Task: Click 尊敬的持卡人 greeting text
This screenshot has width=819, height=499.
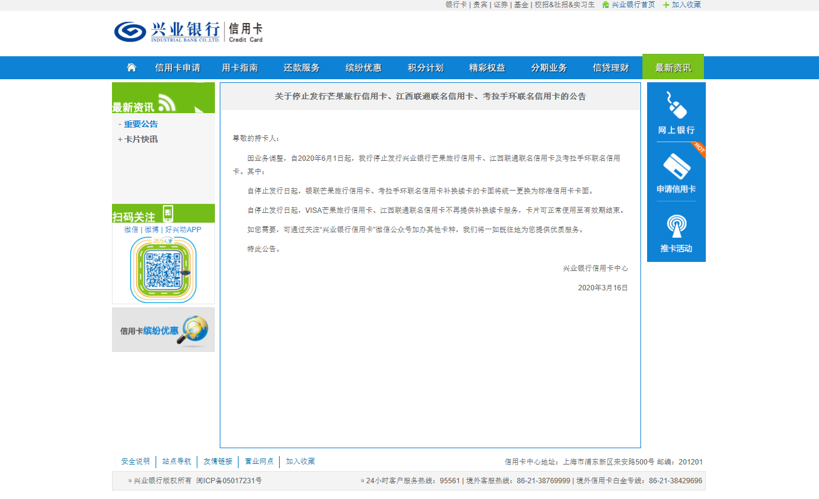Action: (257, 139)
